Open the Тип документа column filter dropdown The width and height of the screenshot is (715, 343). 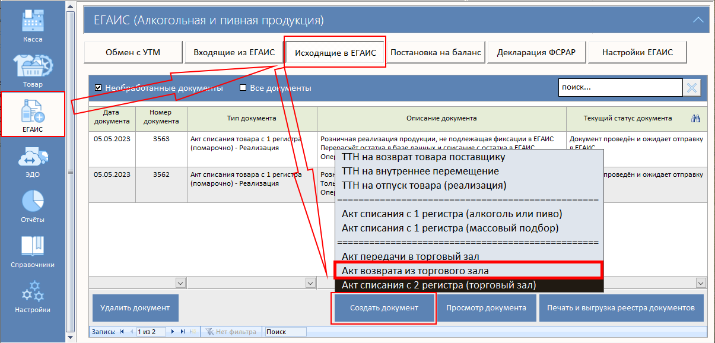pyautogui.click(x=310, y=283)
